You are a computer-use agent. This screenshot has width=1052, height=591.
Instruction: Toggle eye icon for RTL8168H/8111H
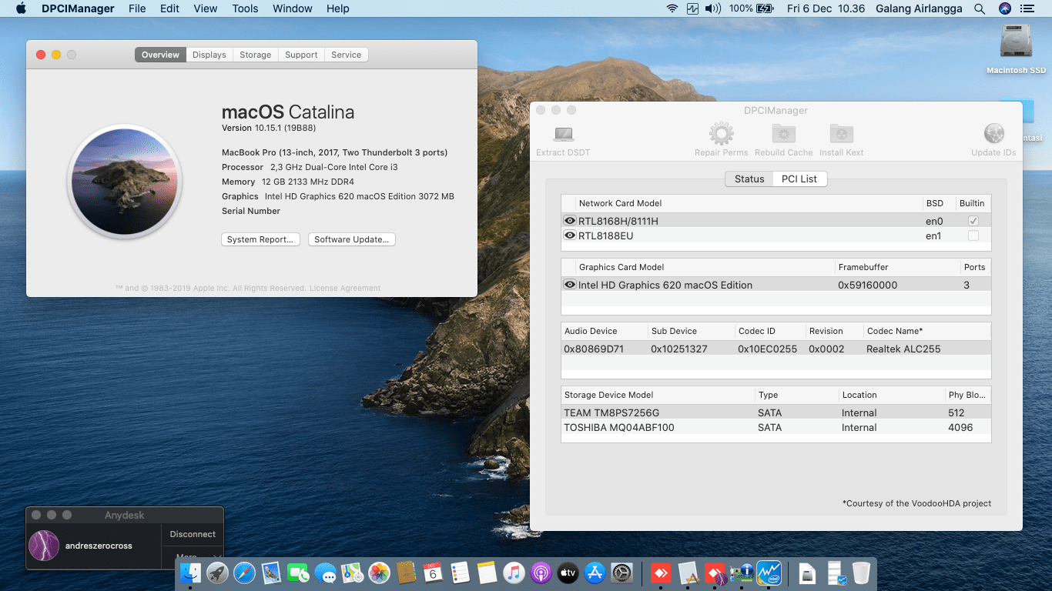(570, 221)
